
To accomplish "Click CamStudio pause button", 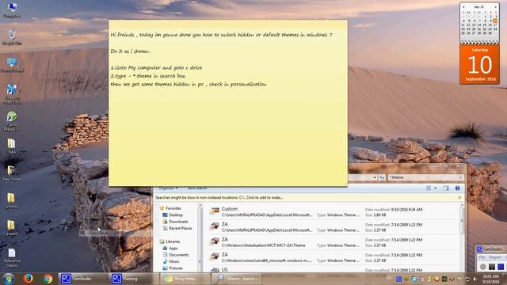I will tap(492, 267).
